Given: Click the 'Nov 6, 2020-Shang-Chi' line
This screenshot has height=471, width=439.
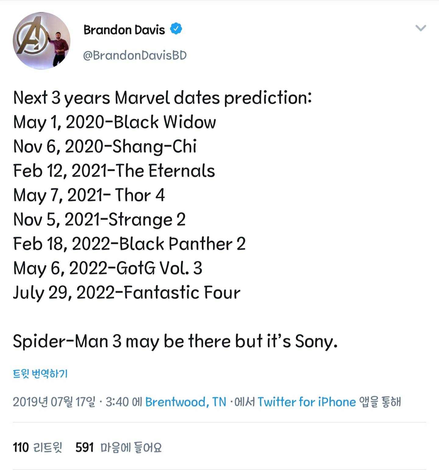Looking at the screenshot, I should (105, 147).
